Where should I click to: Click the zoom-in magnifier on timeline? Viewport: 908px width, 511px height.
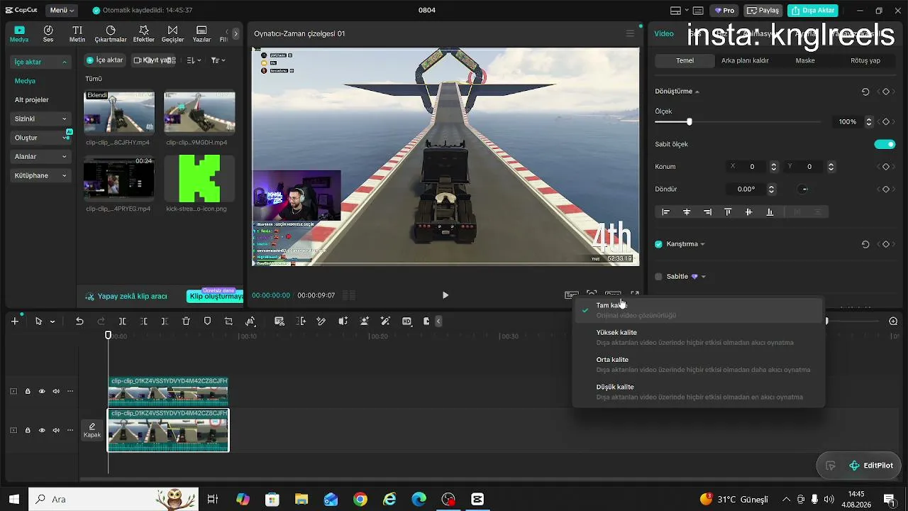pos(893,322)
